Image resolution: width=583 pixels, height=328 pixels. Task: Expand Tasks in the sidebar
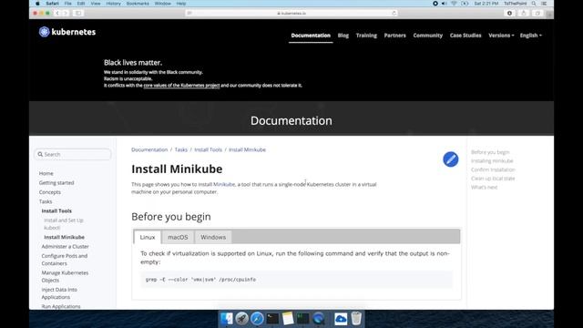click(x=46, y=201)
